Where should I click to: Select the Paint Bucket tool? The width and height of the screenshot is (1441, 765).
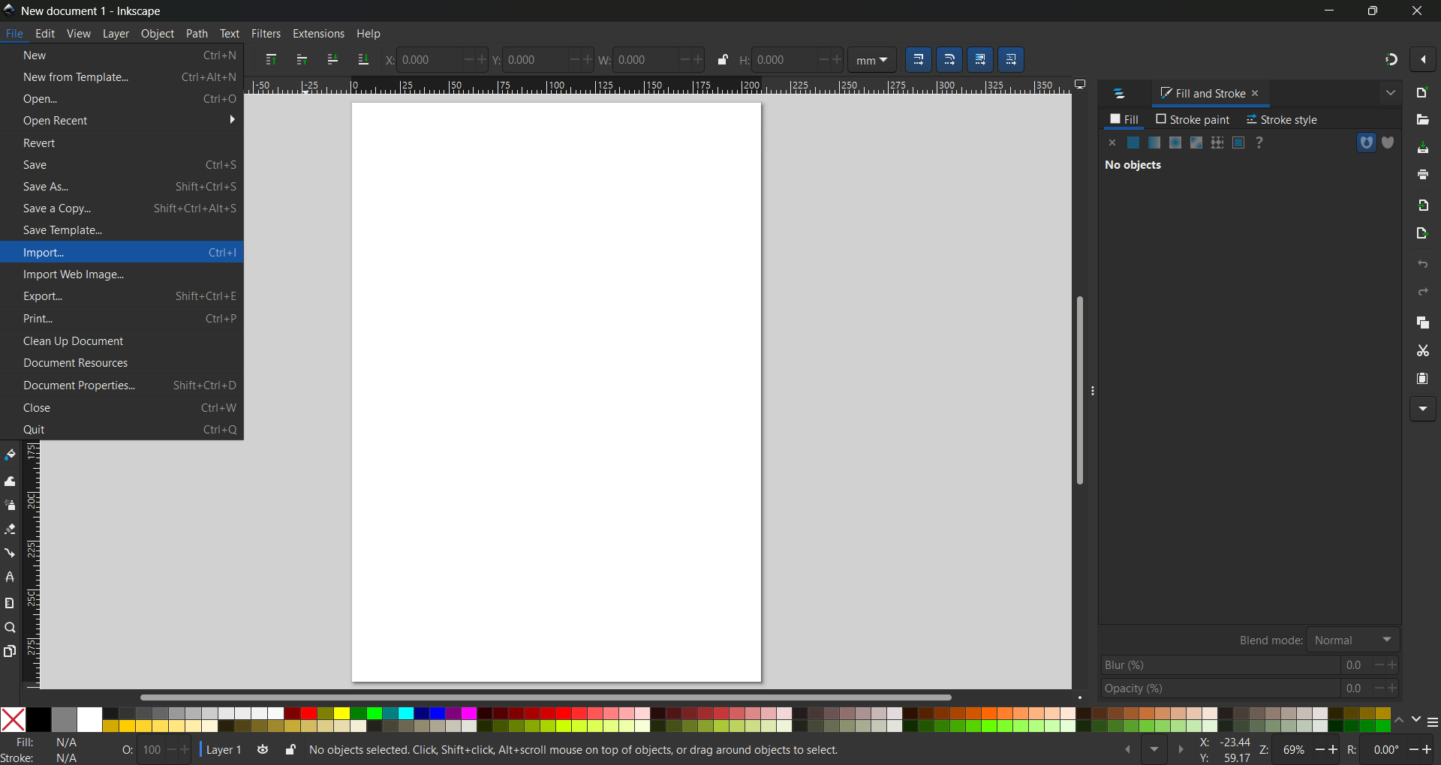coord(10,455)
